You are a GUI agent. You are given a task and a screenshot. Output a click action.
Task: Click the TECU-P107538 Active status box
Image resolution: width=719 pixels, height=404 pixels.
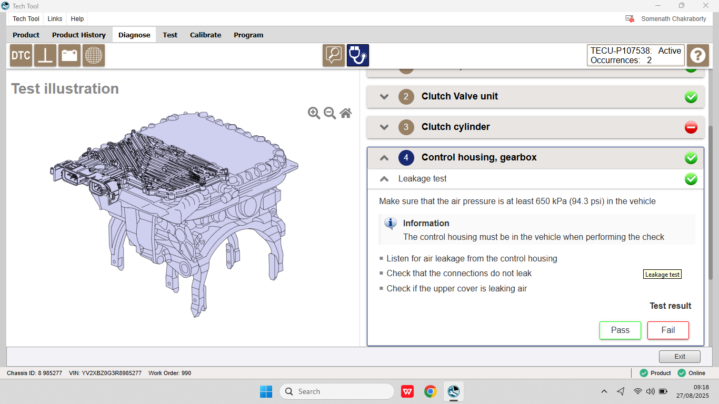coord(636,55)
